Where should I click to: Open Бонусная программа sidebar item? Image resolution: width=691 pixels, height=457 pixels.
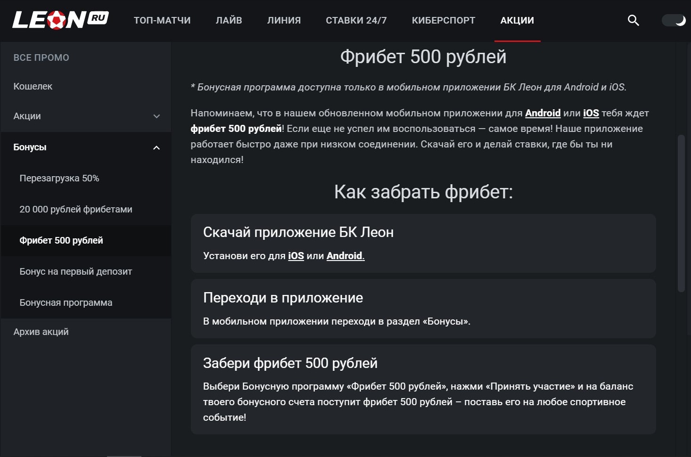pos(66,302)
